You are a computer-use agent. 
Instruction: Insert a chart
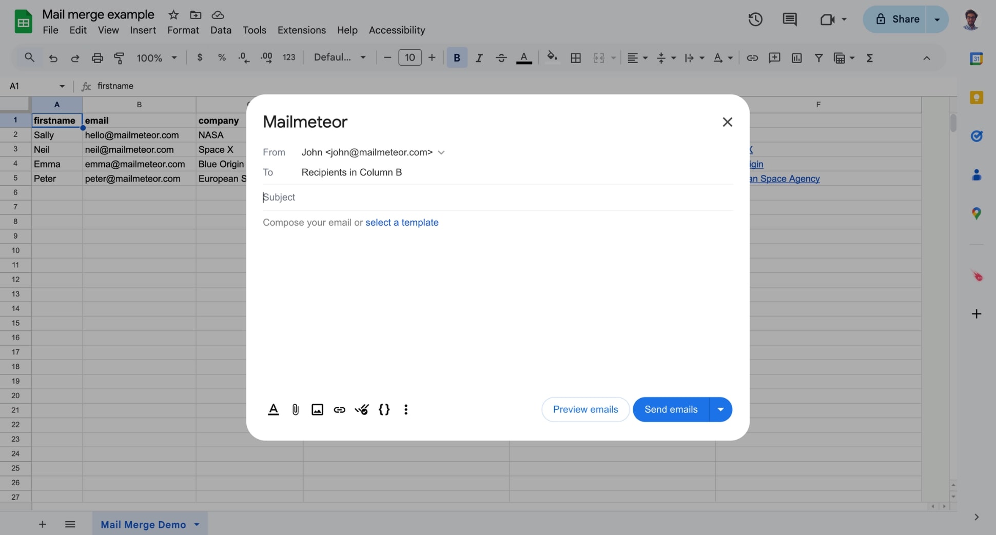pos(796,58)
